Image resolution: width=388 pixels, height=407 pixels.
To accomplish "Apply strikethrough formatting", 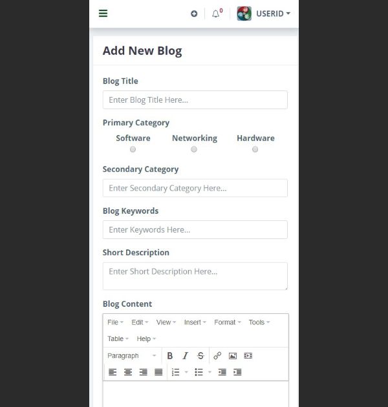I will pos(200,355).
